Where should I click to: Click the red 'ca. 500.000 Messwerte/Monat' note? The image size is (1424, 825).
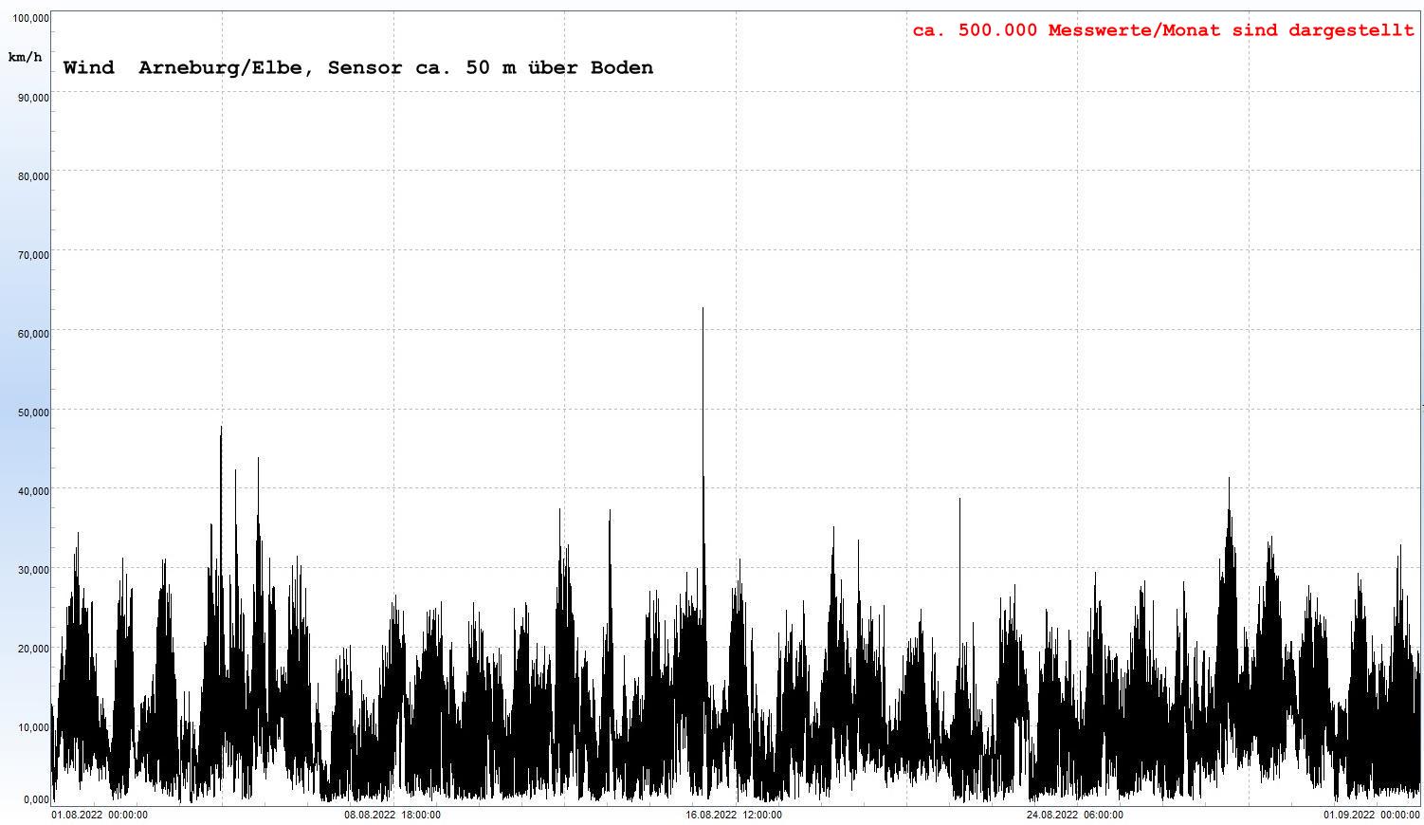(1162, 30)
